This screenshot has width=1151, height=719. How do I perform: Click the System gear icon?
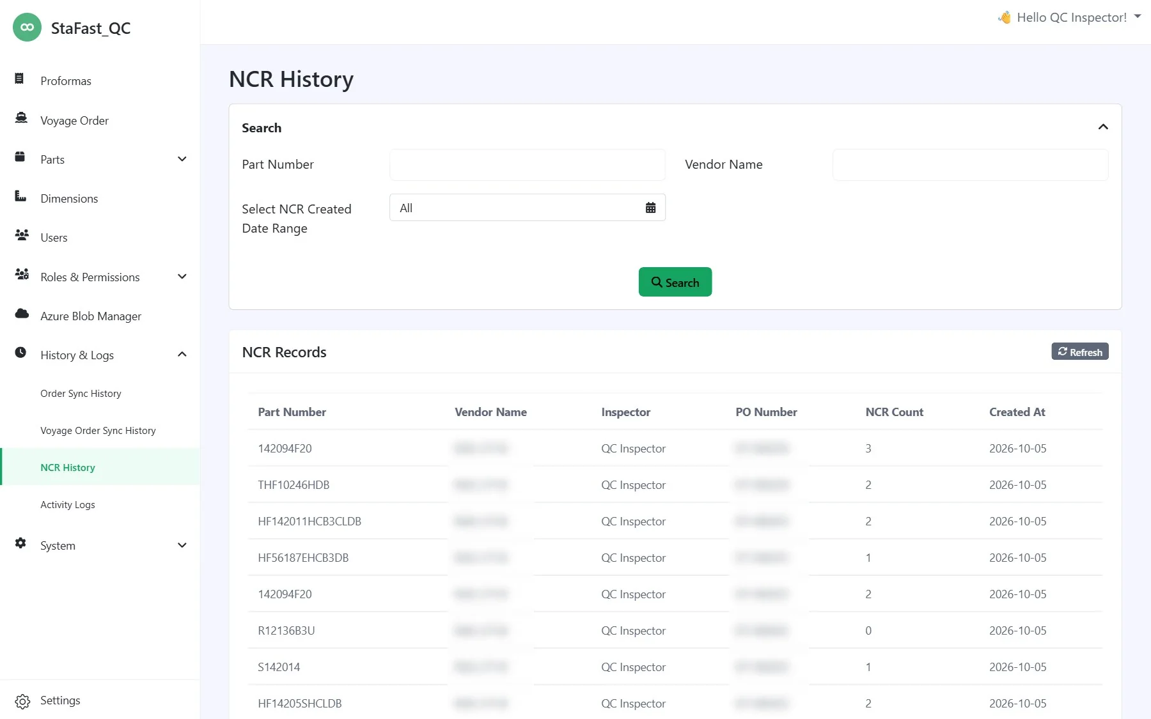click(20, 543)
